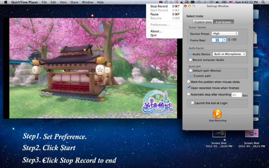
Task: Switch to Custom area mode
Action: coord(203,22)
